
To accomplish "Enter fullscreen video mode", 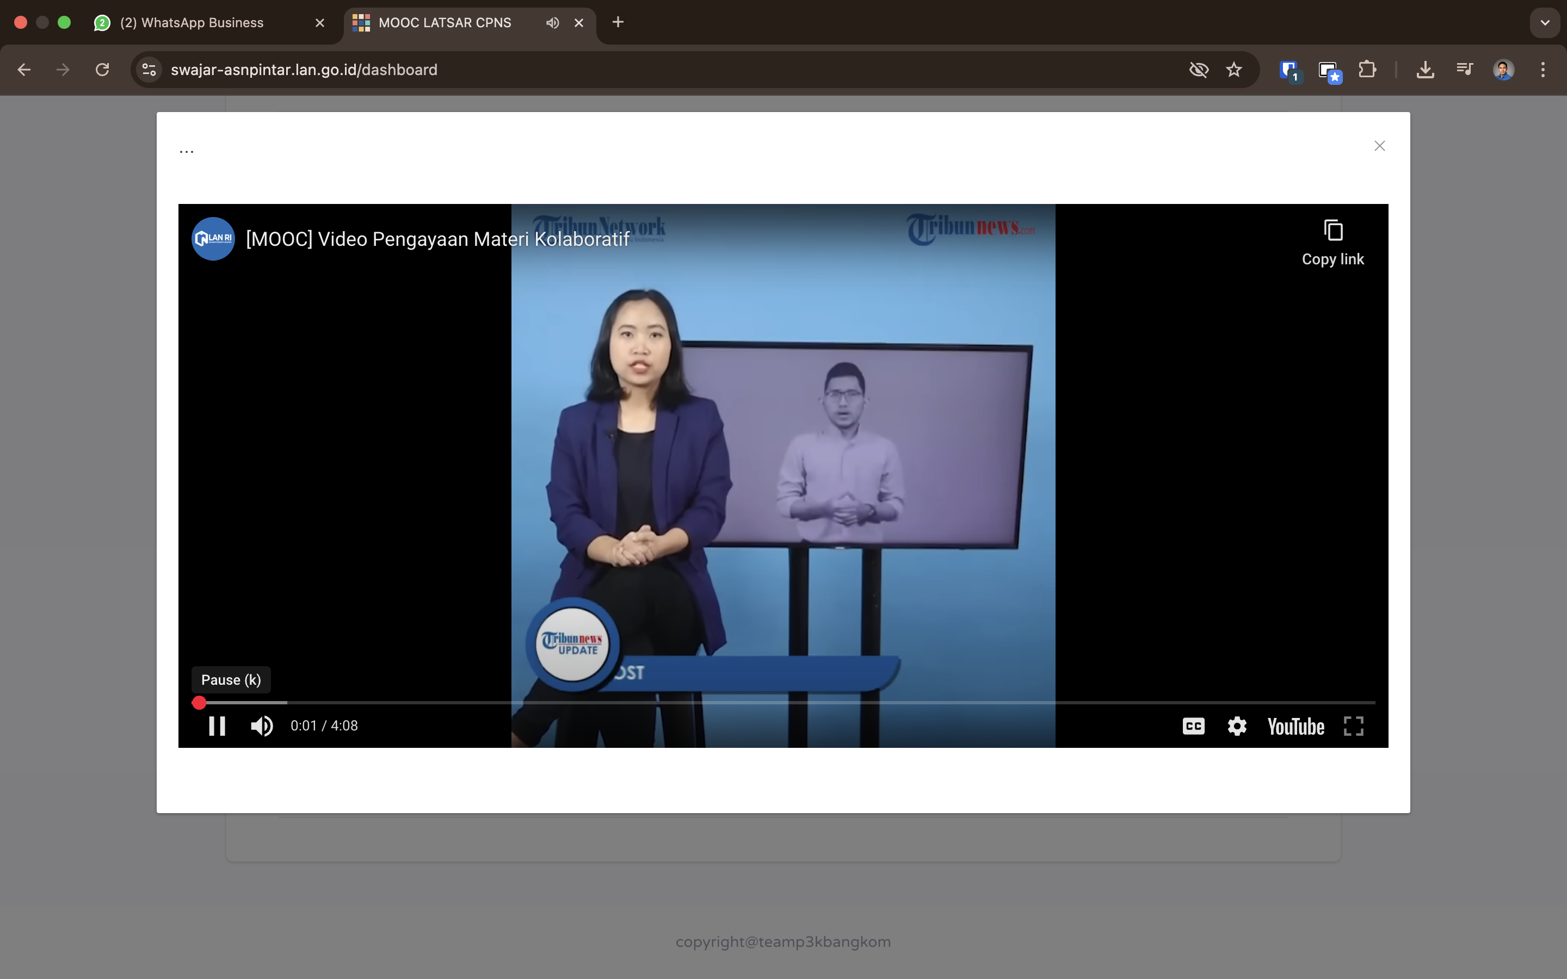I will (x=1353, y=726).
